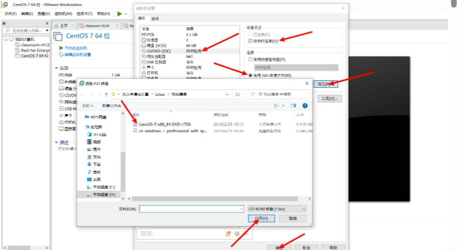This screenshot has height=250, width=457.
Task: Select the 使用物理驱动器(P) radio button
Action: point(250,59)
